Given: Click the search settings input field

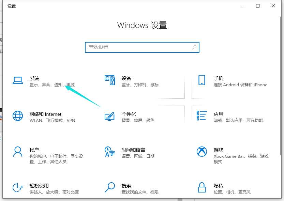Looking at the screenshot, I should pos(138,47).
